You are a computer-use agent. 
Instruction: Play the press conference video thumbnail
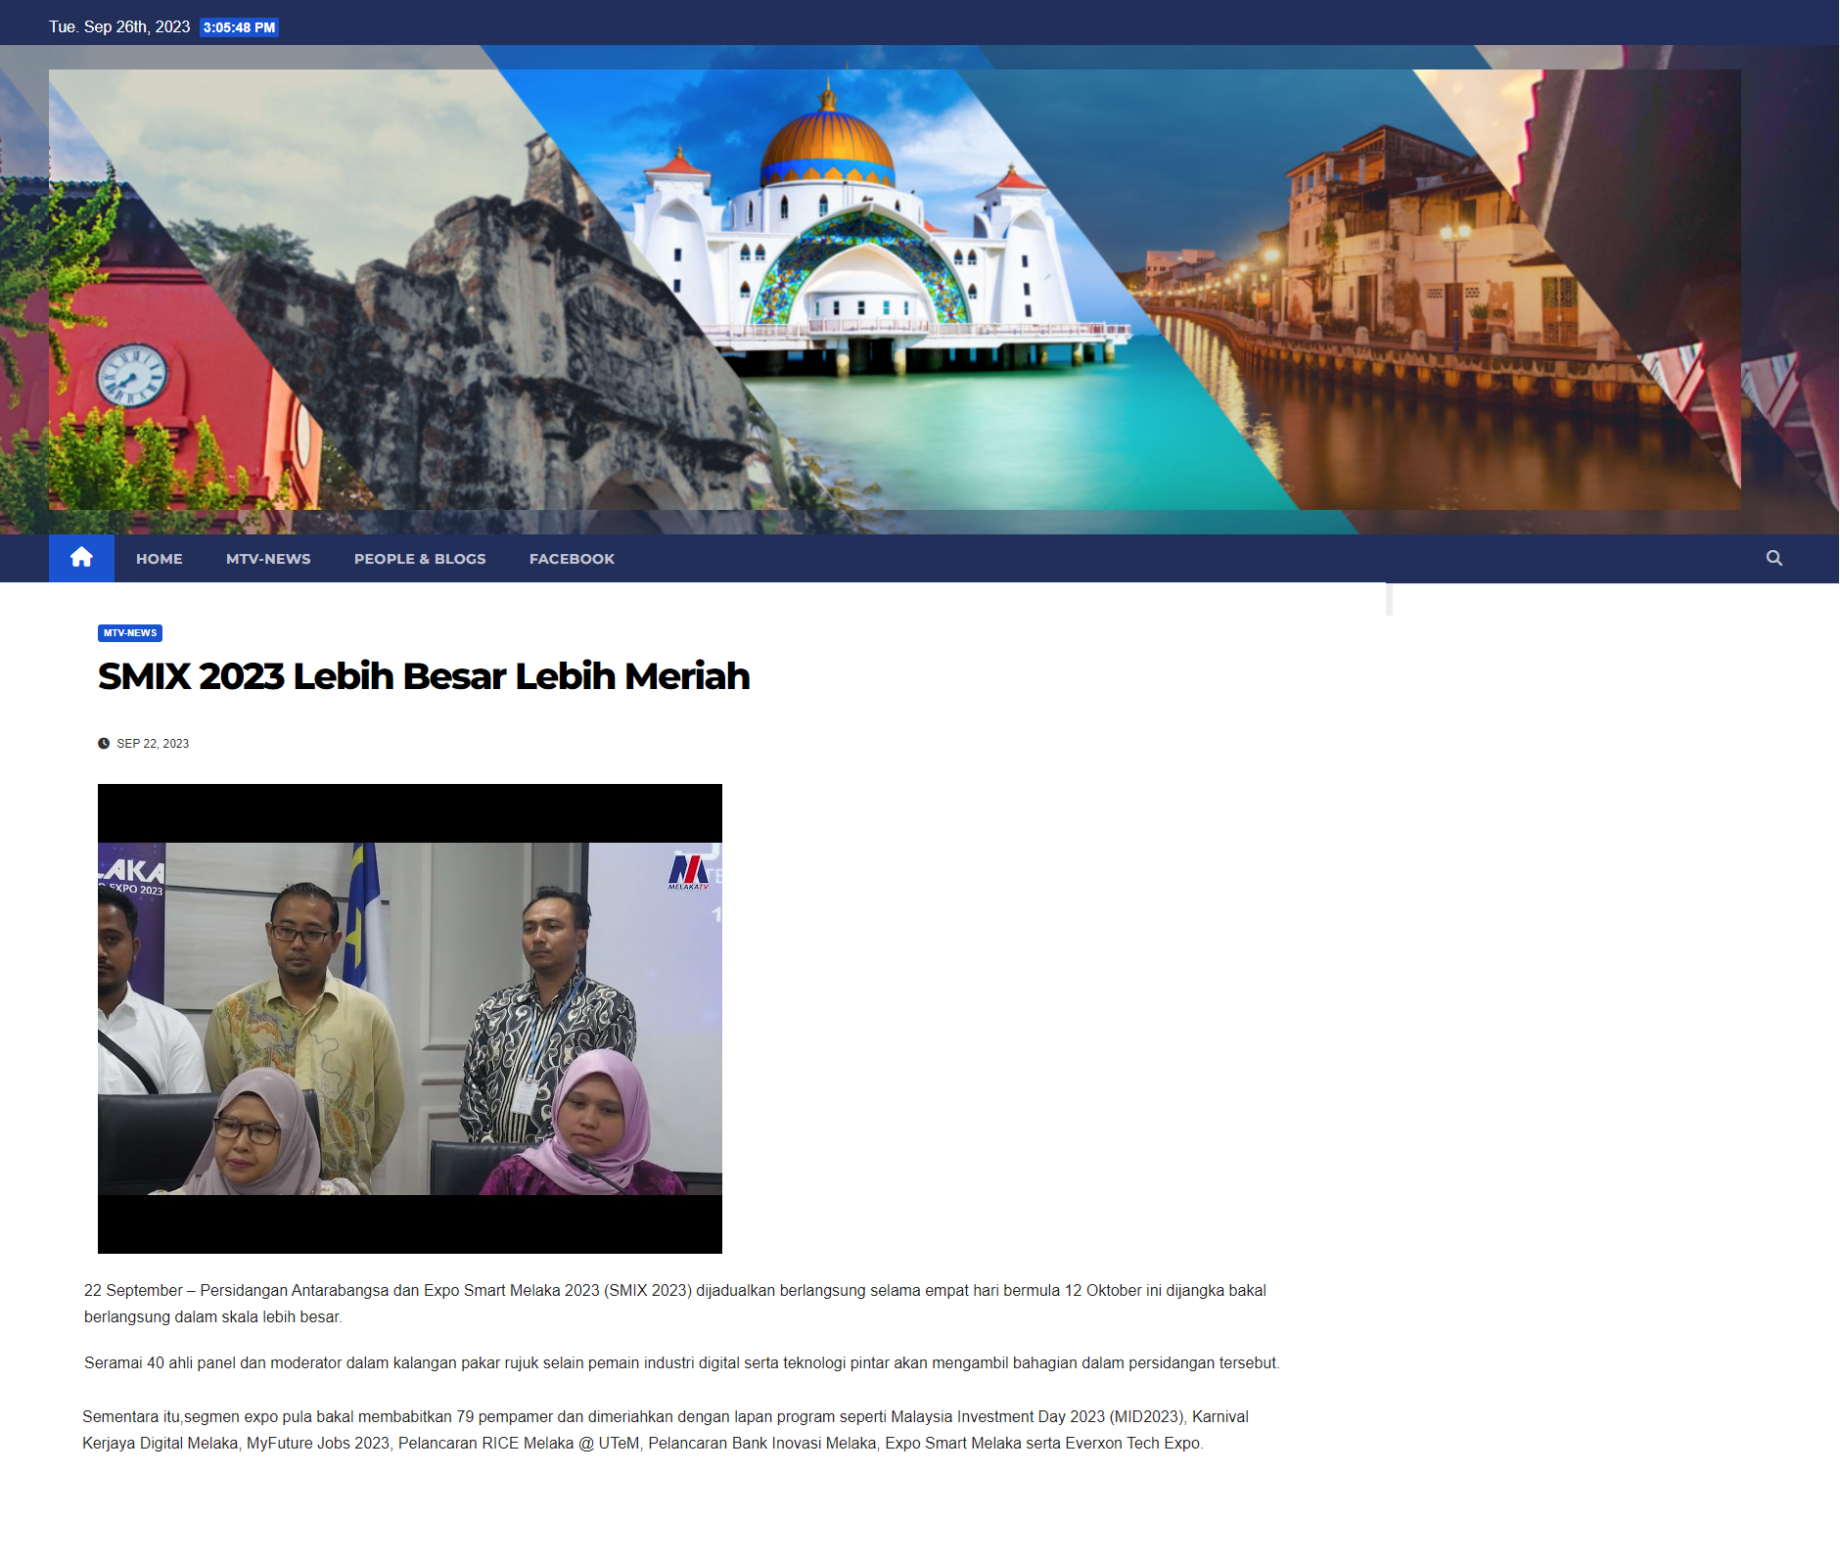409,1018
